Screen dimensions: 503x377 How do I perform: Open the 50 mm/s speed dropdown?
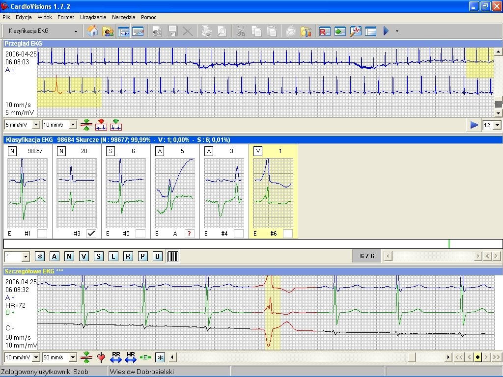click(59, 357)
